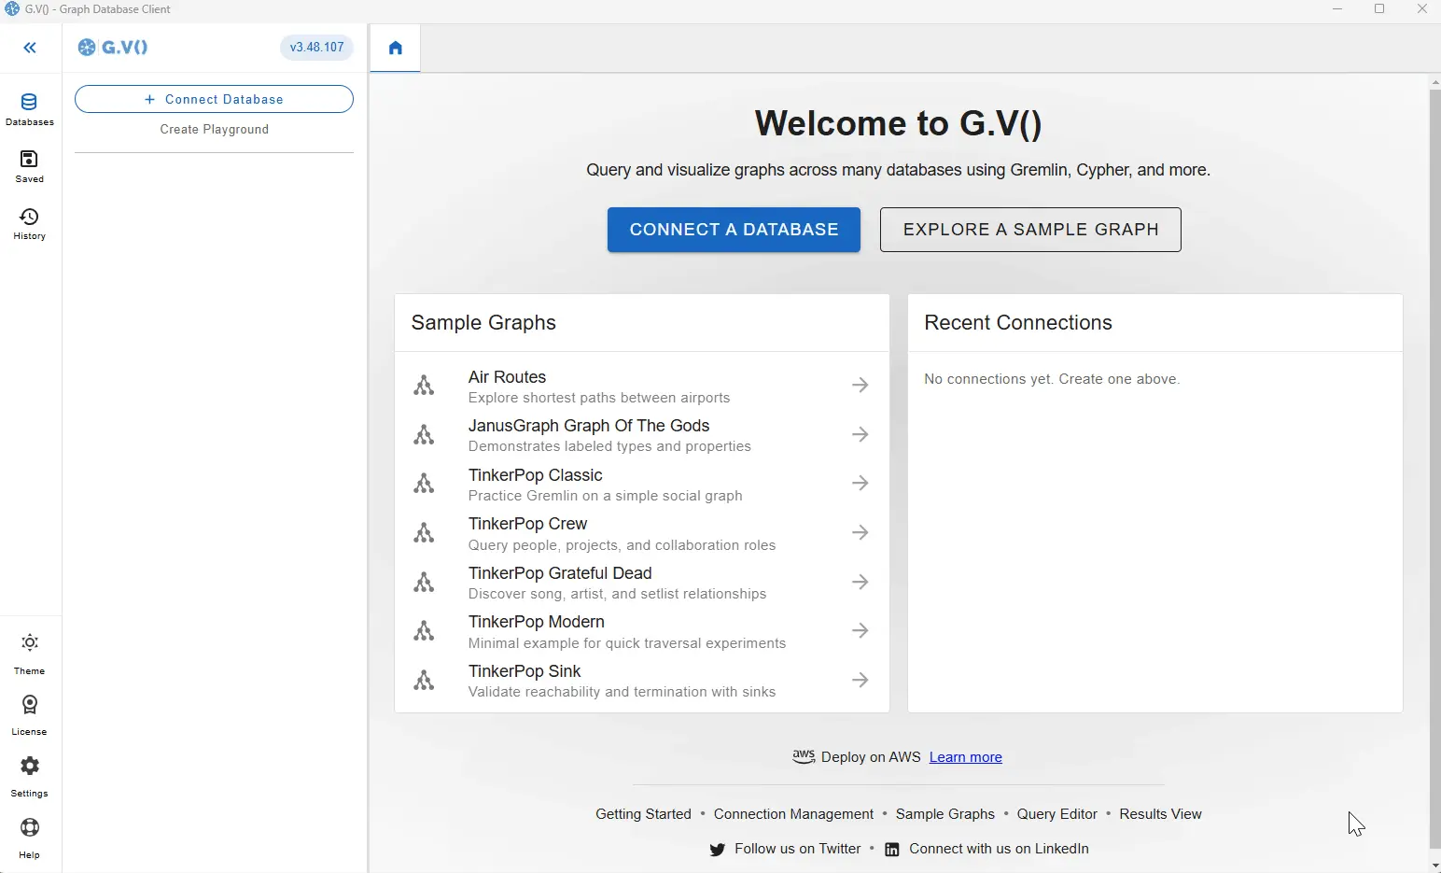Connect with G.V() on LinkedIn
Viewport: 1441px width, 873px height.
999,849
